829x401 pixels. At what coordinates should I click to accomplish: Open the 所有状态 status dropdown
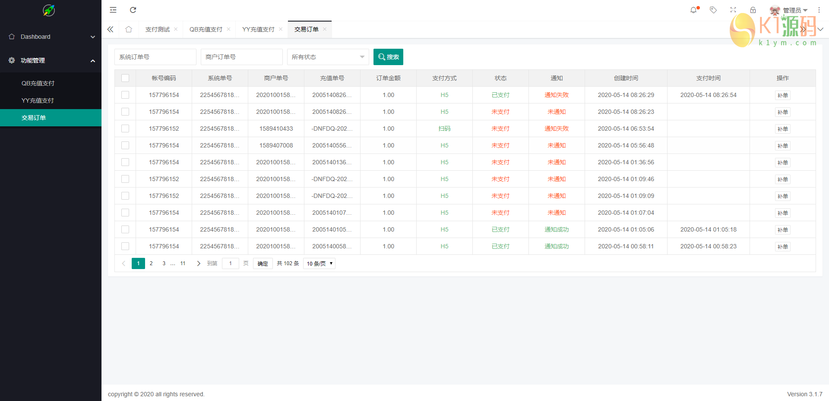click(328, 57)
